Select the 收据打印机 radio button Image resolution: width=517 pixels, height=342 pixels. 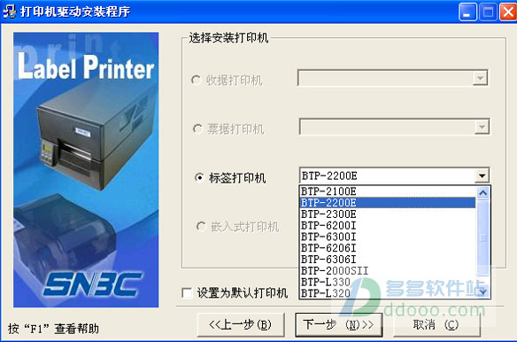pos(197,80)
